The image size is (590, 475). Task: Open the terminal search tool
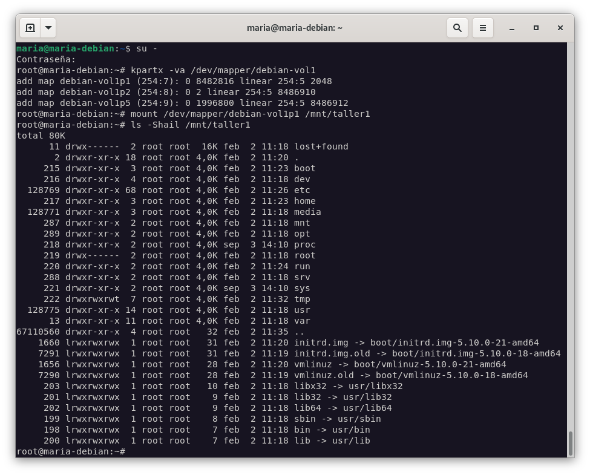457,28
